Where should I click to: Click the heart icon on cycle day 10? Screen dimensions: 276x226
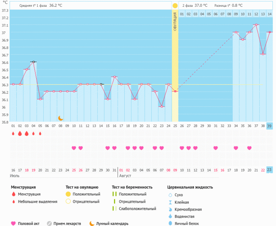pos(74,148)
